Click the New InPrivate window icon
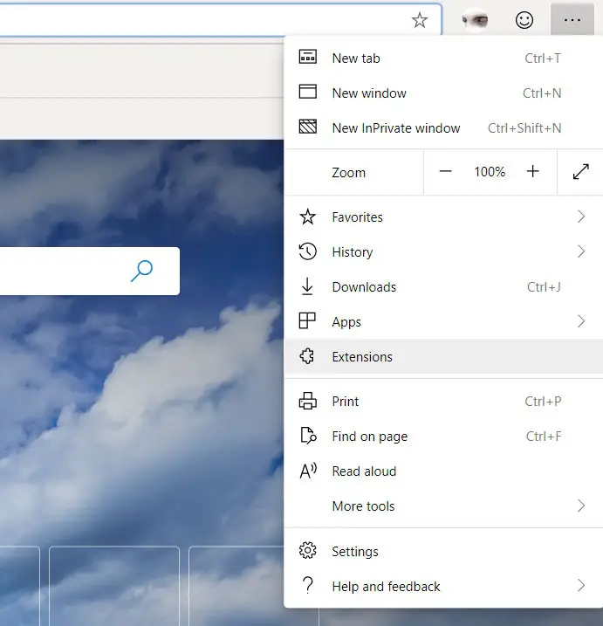This screenshot has width=603, height=626. (x=308, y=127)
